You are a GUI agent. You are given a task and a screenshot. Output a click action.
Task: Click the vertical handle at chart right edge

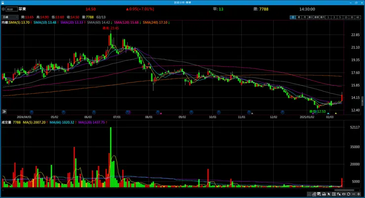point(362,101)
